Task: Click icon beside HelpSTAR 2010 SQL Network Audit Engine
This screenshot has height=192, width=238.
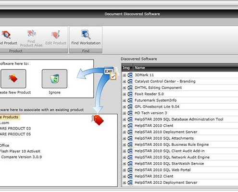Action: (x=130, y=157)
